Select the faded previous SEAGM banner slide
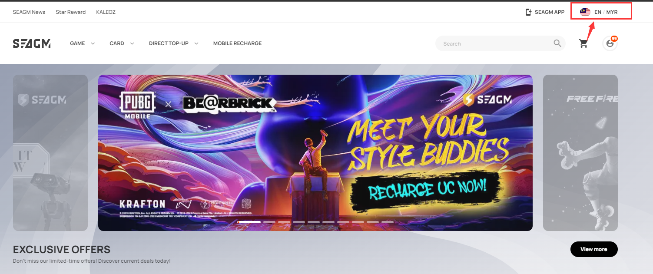The width and height of the screenshot is (653, 274). [x=50, y=153]
